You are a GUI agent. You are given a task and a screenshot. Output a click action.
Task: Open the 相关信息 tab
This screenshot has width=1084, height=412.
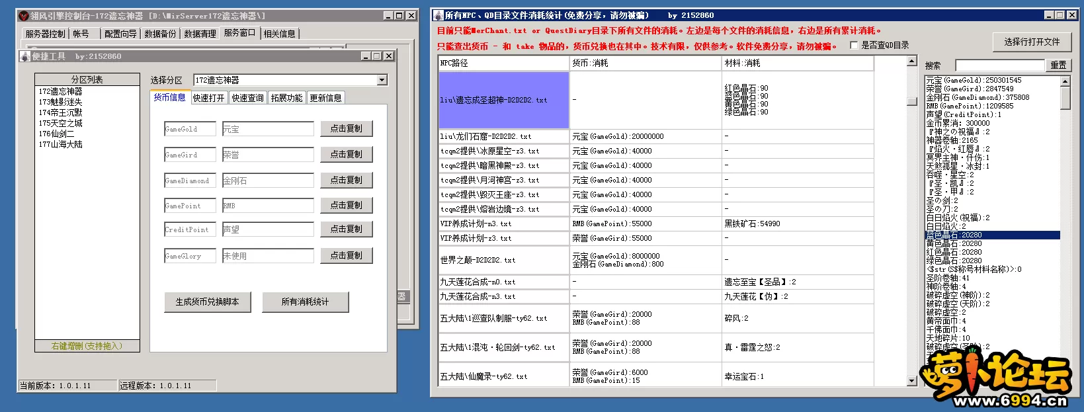point(280,34)
